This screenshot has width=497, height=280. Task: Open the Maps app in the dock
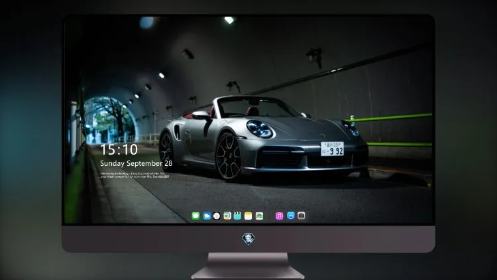pyautogui.click(x=227, y=216)
